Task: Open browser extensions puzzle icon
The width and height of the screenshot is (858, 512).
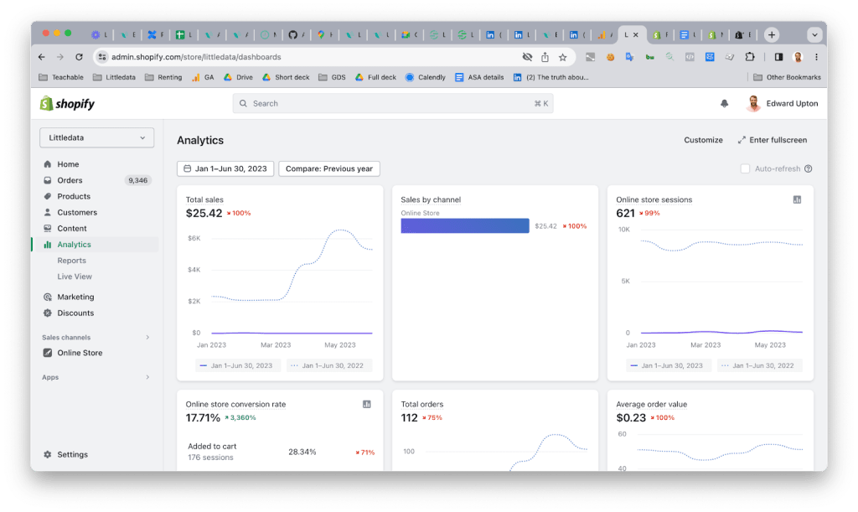Action: point(750,57)
